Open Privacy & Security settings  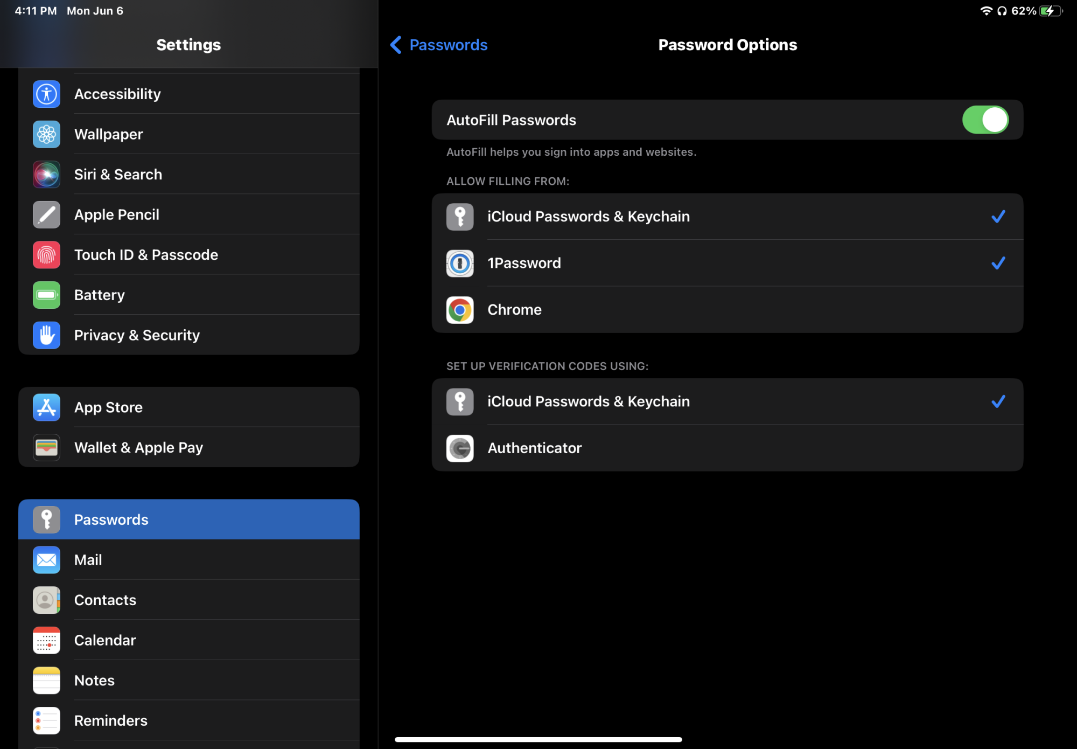click(188, 335)
